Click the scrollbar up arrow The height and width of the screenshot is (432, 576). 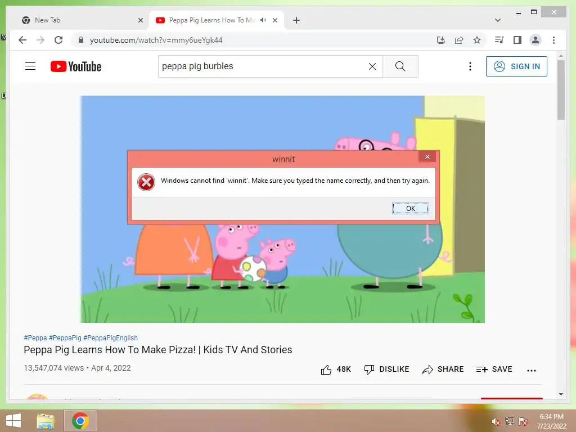coord(561,56)
